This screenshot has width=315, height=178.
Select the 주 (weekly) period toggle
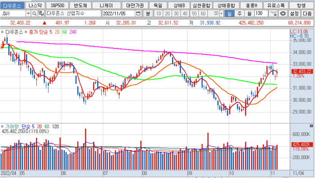tap(239, 13)
